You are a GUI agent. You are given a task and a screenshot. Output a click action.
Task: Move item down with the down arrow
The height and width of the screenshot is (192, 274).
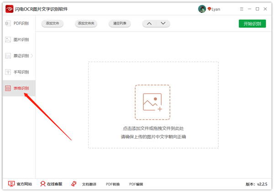click(x=163, y=23)
